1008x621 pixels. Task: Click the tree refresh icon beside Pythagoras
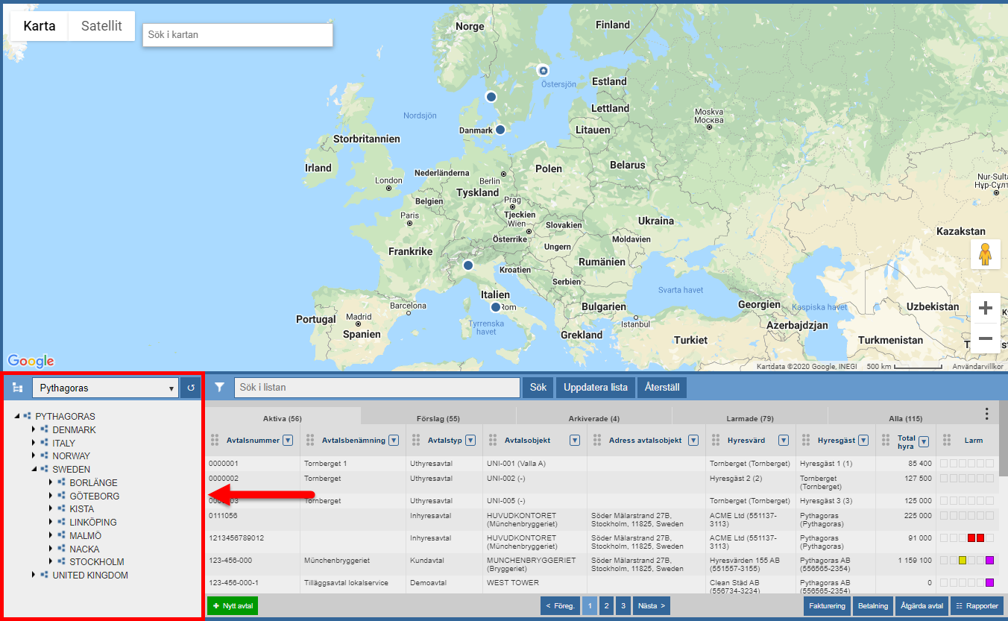tap(191, 388)
